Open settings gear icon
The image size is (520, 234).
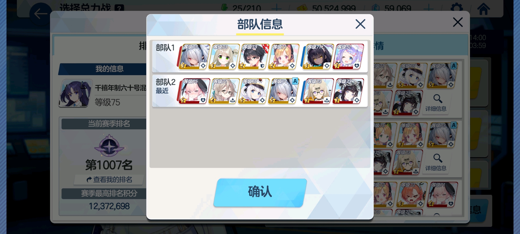pyautogui.click(x=457, y=8)
